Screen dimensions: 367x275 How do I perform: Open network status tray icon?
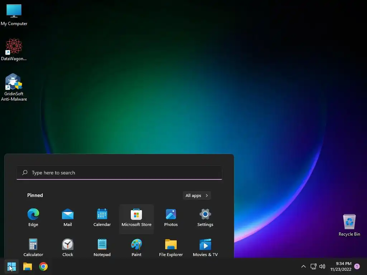click(x=313, y=266)
